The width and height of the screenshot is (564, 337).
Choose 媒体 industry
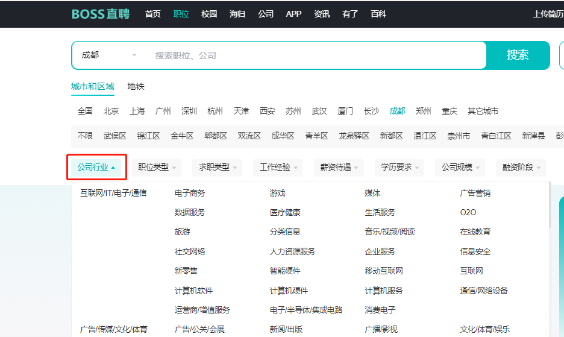pyautogui.click(x=372, y=194)
